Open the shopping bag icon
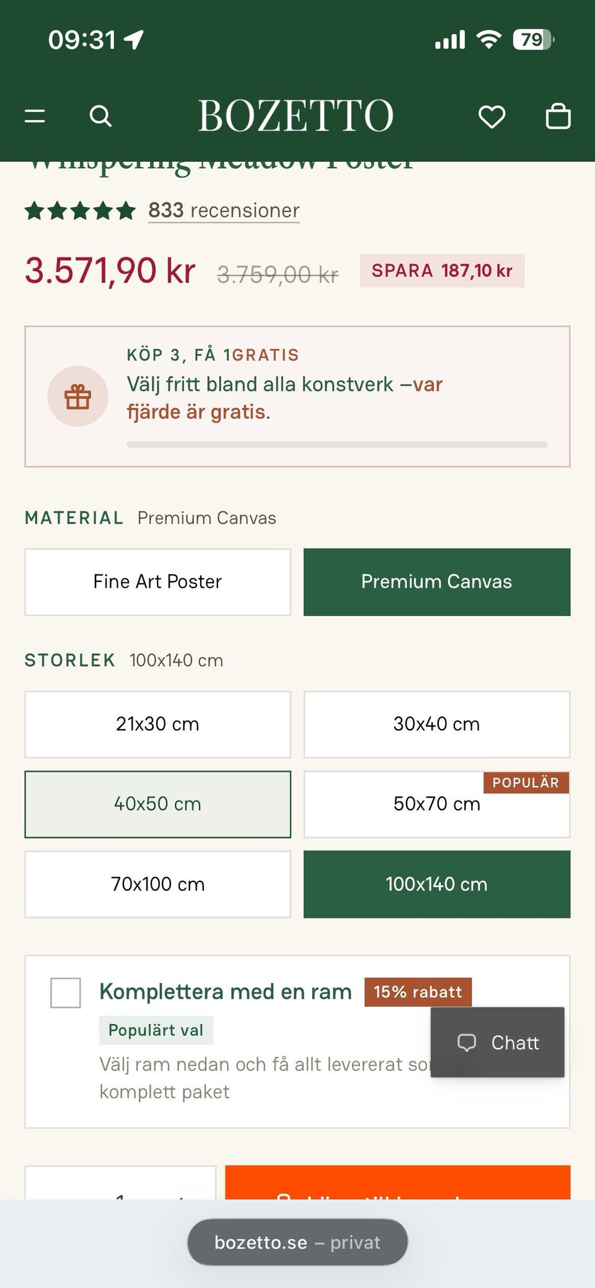Viewport: 595px width, 1288px height. pos(558,115)
